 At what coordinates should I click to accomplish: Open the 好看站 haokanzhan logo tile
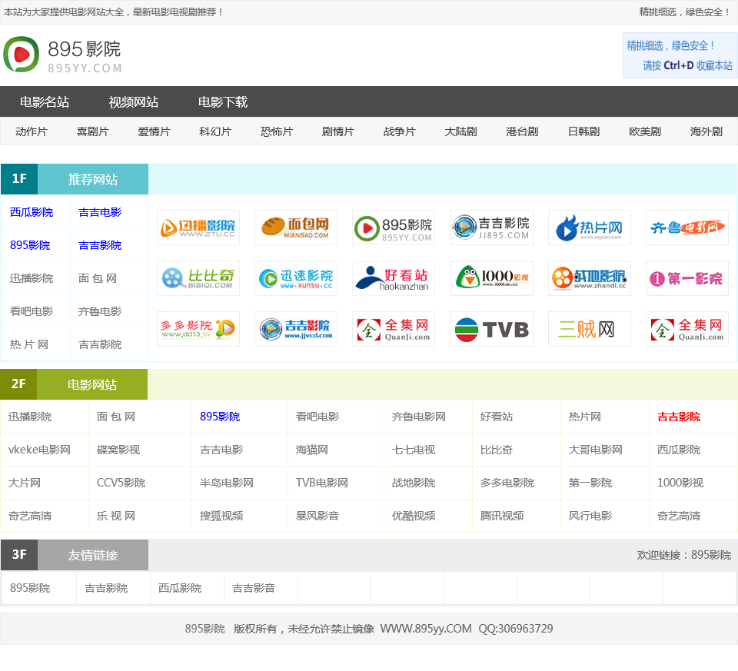point(394,278)
